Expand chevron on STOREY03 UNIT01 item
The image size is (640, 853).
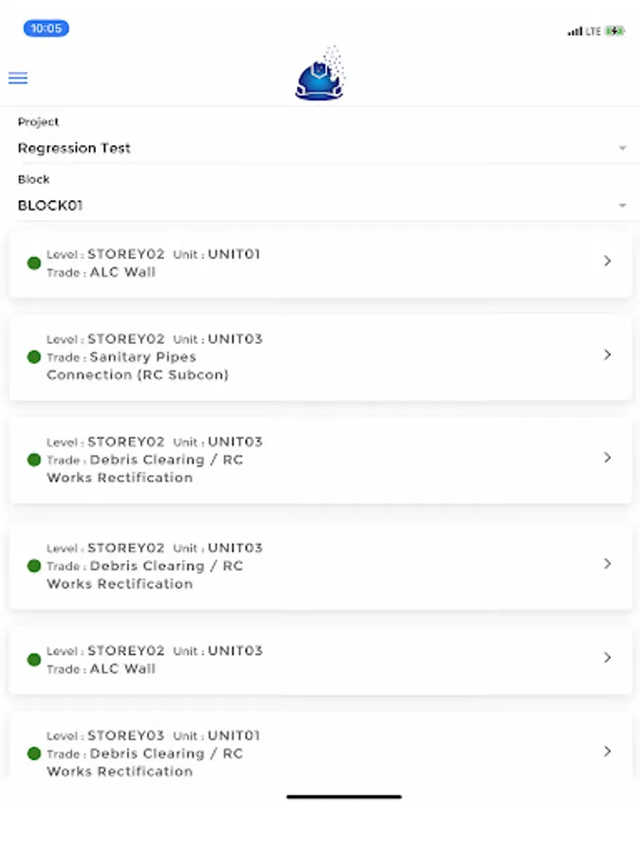(608, 751)
